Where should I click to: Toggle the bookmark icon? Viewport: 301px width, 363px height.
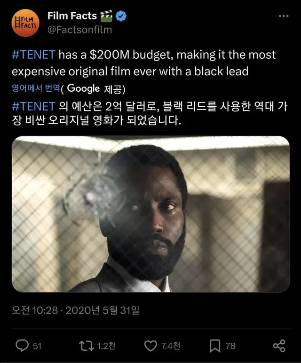pyautogui.click(x=215, y=346)
